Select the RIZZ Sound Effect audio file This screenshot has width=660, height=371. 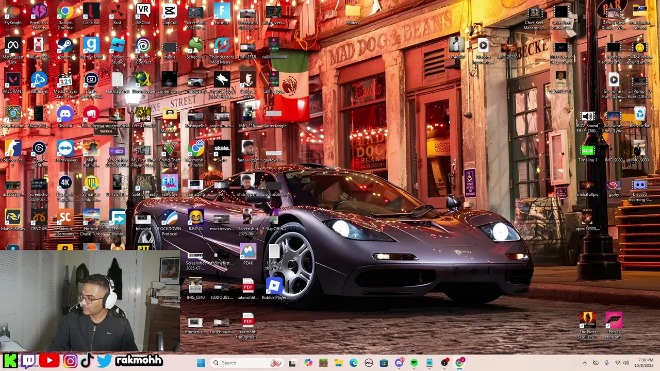(x=587, y=121)
